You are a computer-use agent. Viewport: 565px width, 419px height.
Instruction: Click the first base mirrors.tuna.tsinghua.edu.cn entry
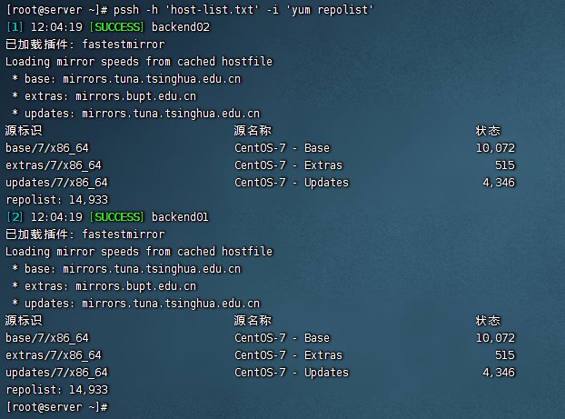pyautogui.click(x=152, y=79)
